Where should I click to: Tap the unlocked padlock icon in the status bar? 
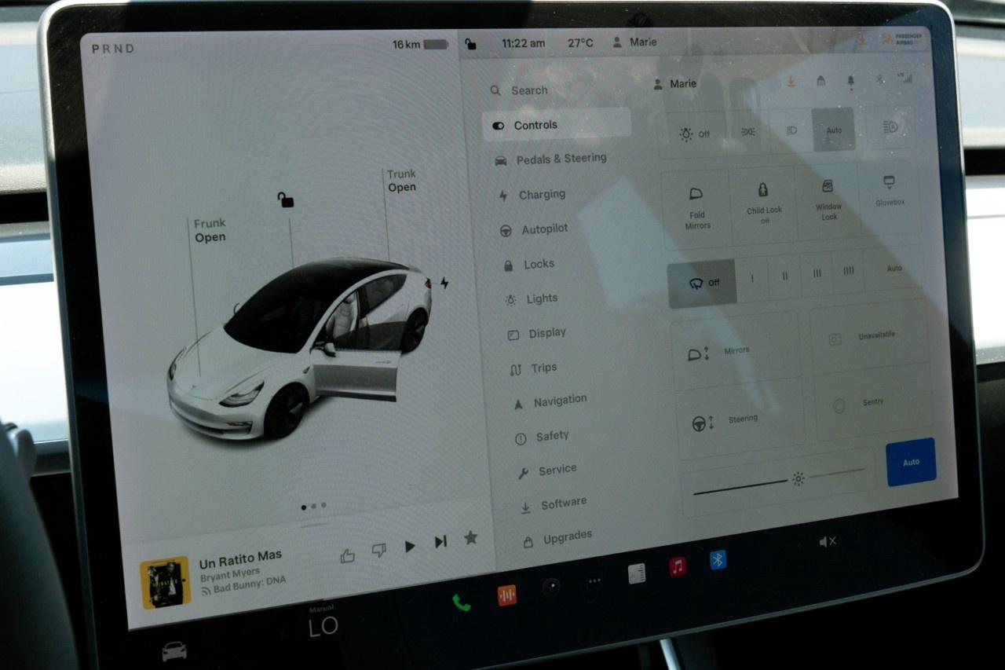point(470,44)
